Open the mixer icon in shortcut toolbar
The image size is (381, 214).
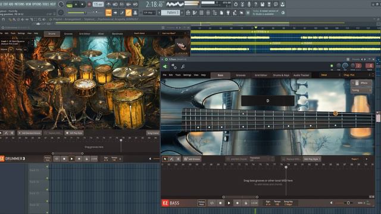(x=208, y=12)
